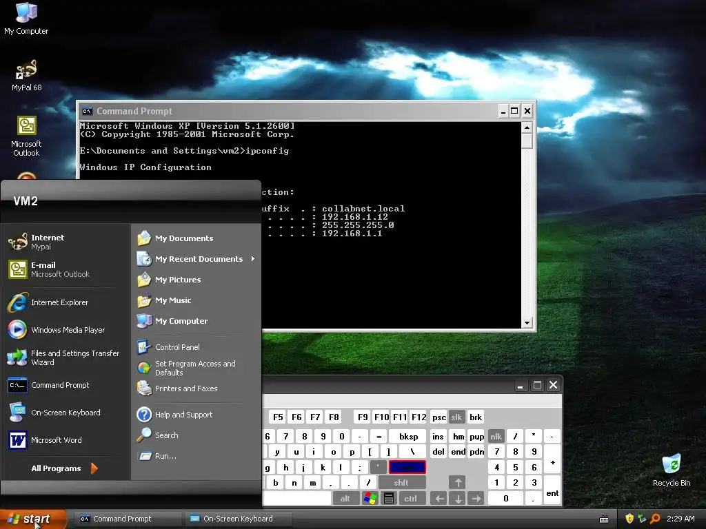Click the application menu key on keyboard
Screen dimensions: 706x529
click(x=389, y=498)
